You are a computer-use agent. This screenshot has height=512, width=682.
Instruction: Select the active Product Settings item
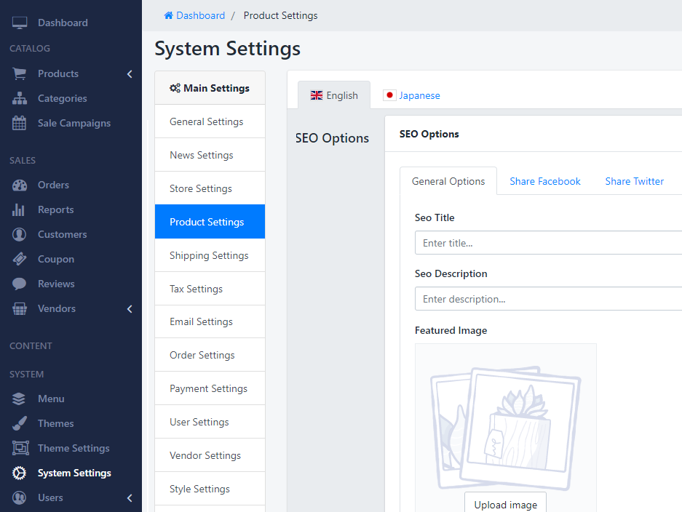pos(210,222)
